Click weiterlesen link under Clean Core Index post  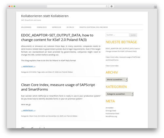(28, 110)
